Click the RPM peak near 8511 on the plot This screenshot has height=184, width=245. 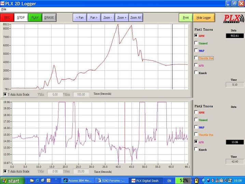coord(118,25)
